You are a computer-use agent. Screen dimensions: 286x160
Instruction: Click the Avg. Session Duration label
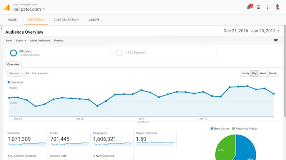(22, 156)
